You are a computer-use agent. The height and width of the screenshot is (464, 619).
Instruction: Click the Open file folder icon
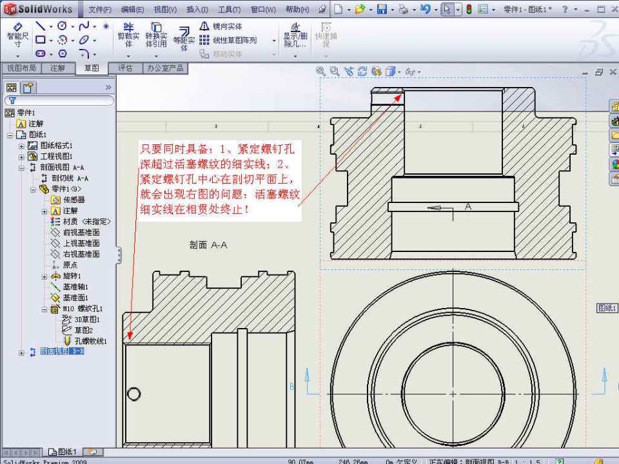click(x=360, y=8)
